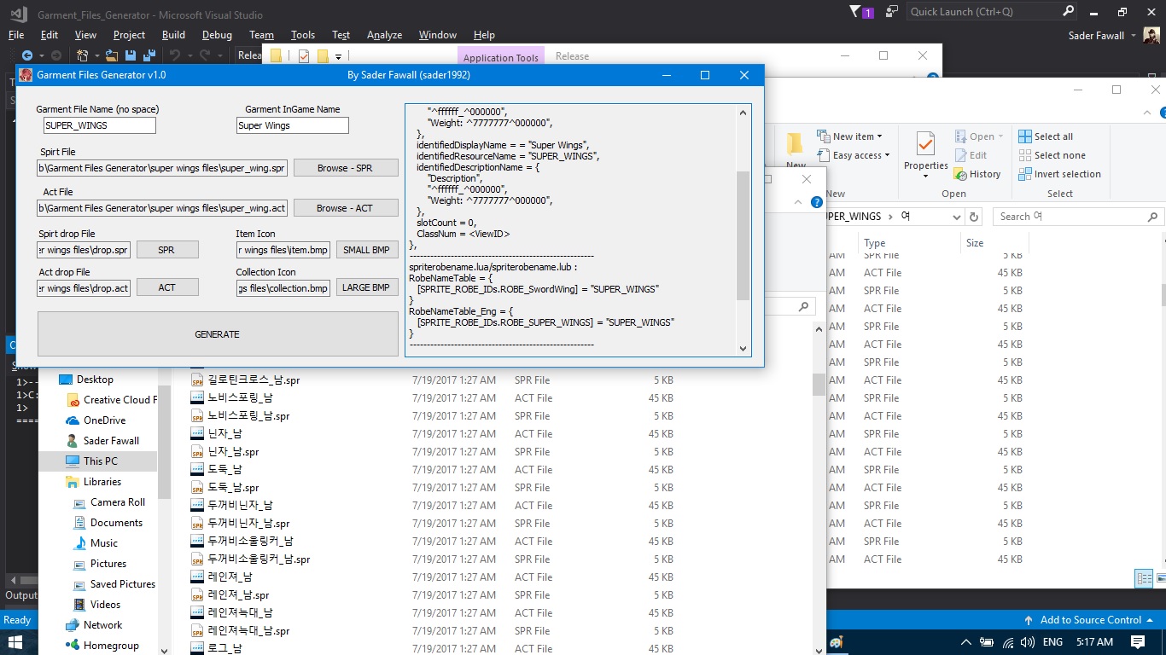The width and height of the screenshot is (1166, 655).
Task: Click the volume icon in system tray
Action: pos(1027,642)
